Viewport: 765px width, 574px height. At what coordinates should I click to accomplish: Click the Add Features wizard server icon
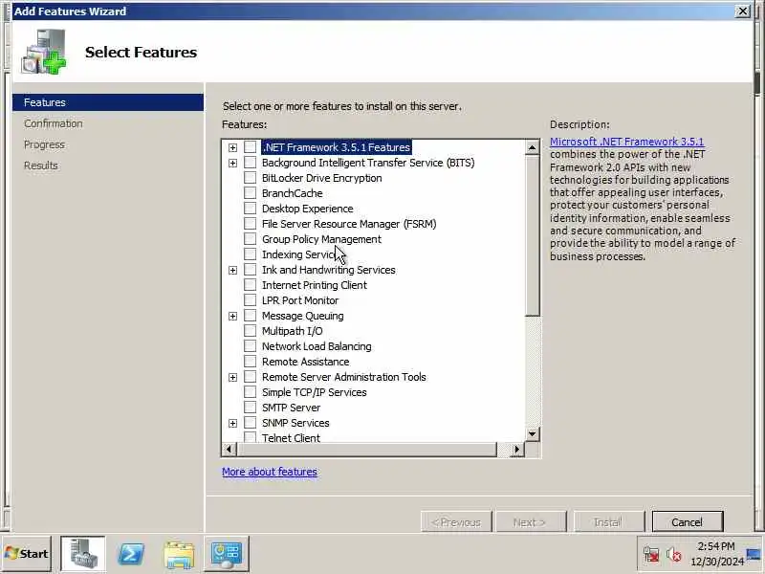click(x=43, y=53)
